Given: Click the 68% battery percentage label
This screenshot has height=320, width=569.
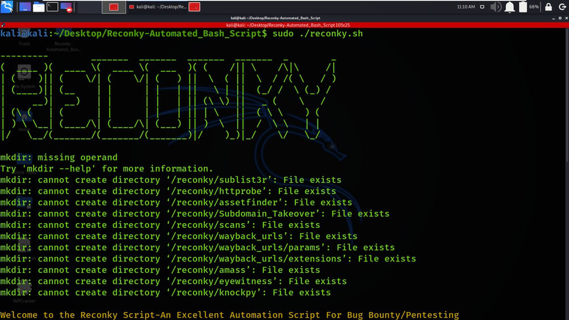Looking at the screenshot, I should 534,7.
